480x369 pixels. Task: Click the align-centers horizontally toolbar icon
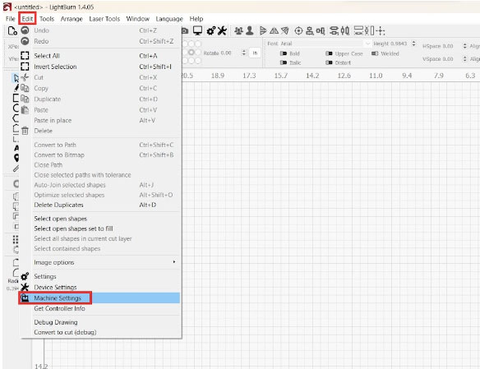[x=310, y=30]
